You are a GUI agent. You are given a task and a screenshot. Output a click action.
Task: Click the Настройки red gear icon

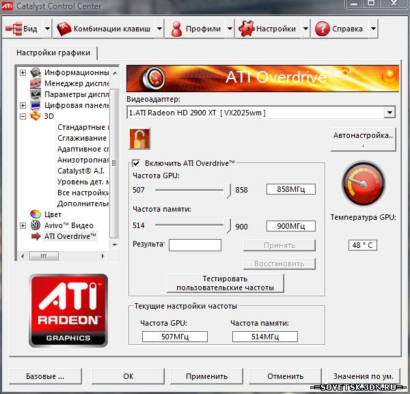246,29
